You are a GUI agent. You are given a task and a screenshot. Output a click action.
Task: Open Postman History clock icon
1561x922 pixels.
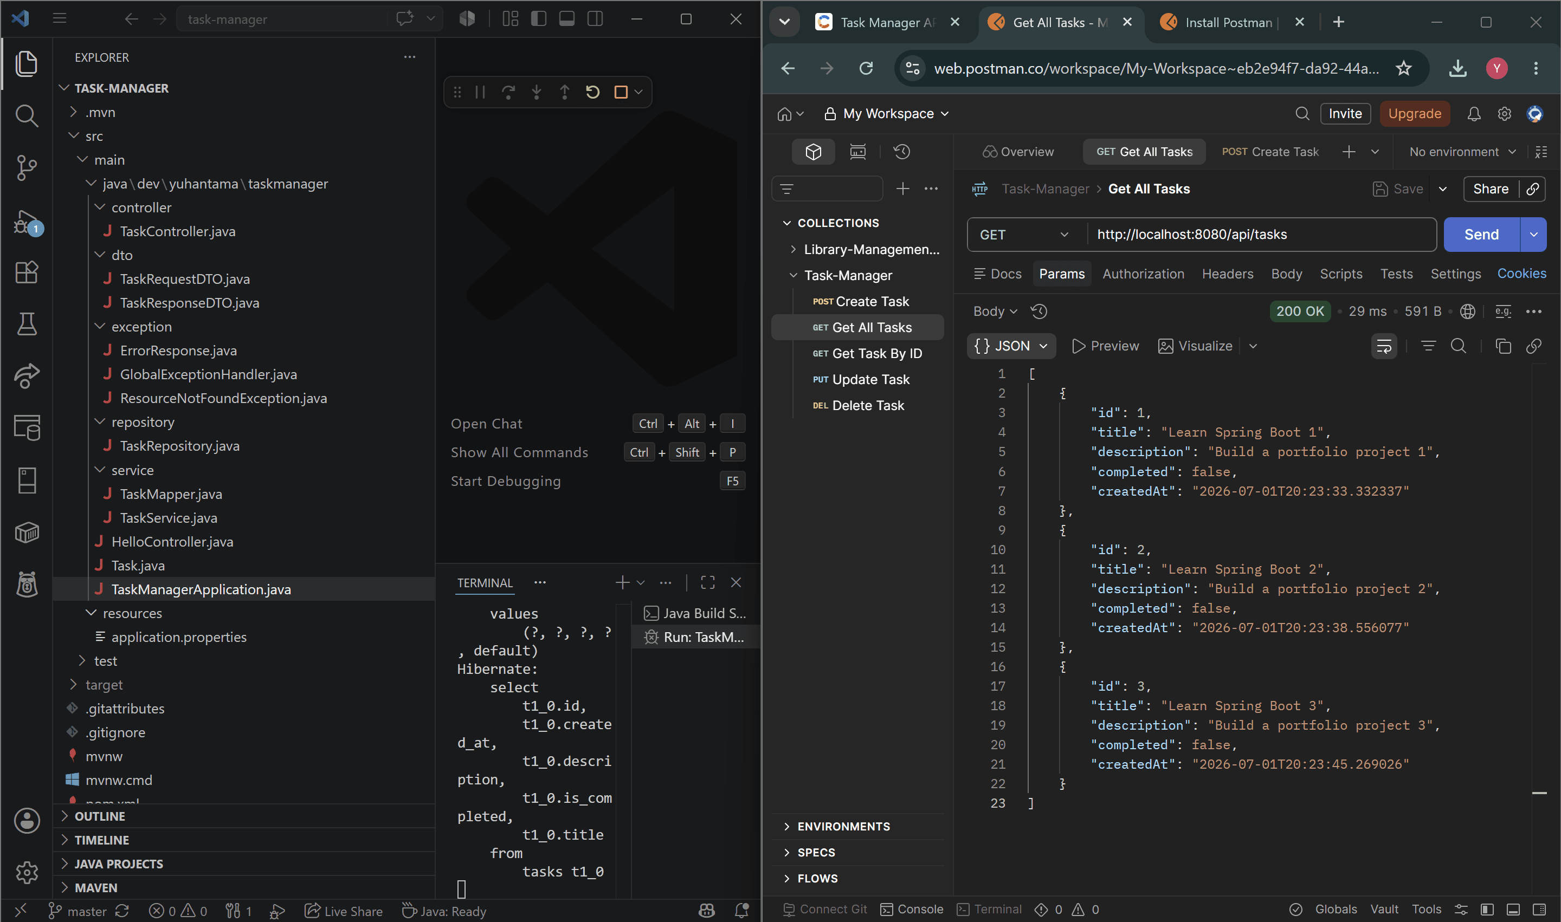tap(901, 152)
